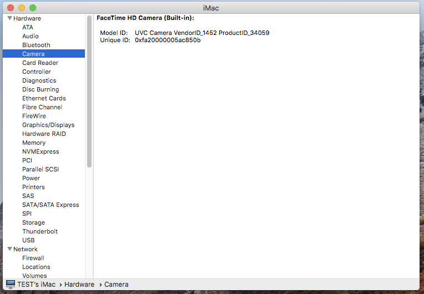Viewport: 424px width, 294px height.
Task: Click TEST's iMac in path bar
Action: tap(36, 285)
